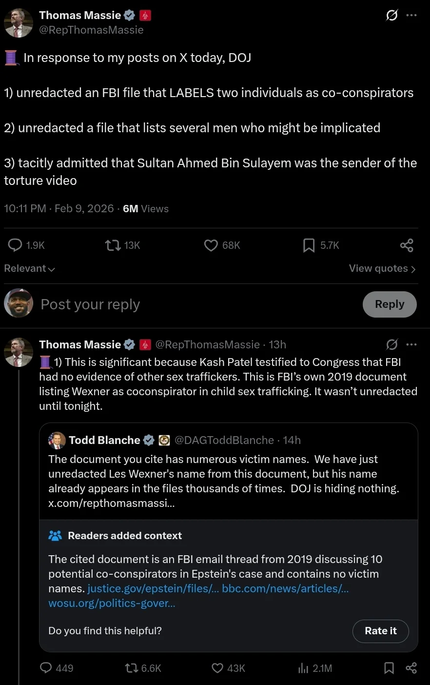Click the Grok icon on main post
This screenshot has height=685, width=430.
coord(391,15)
